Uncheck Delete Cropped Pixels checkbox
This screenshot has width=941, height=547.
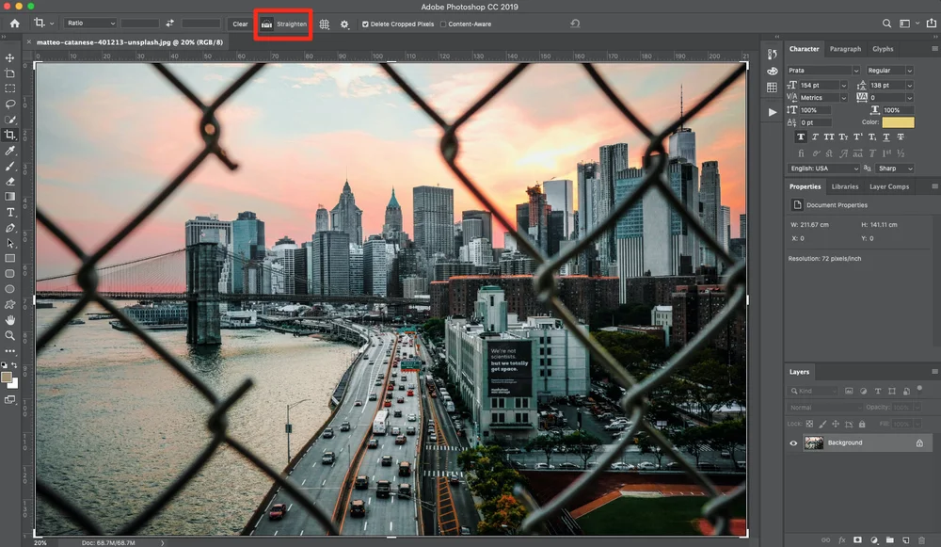365,24
